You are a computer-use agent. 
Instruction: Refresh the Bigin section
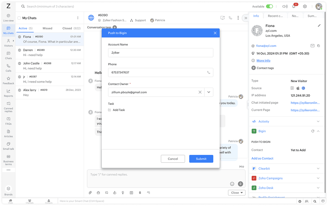click(313, 131)
